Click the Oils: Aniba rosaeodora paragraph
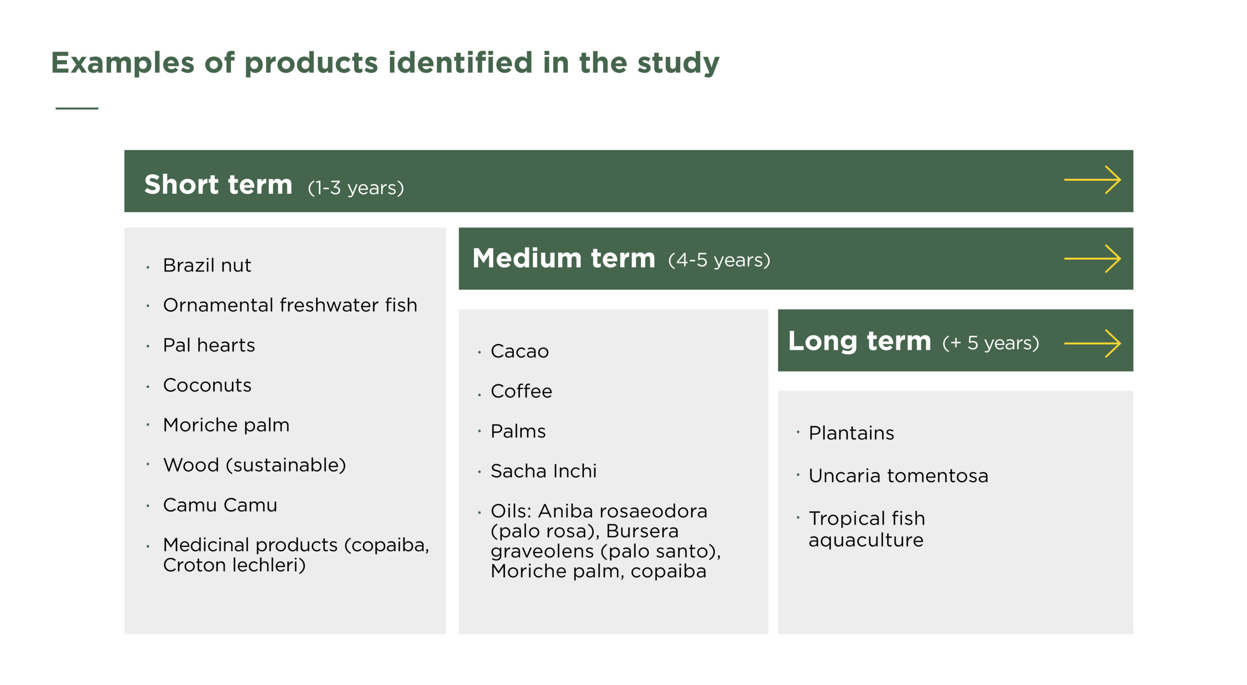Screen dimensions: 1247x685 (x=605, y=541)
